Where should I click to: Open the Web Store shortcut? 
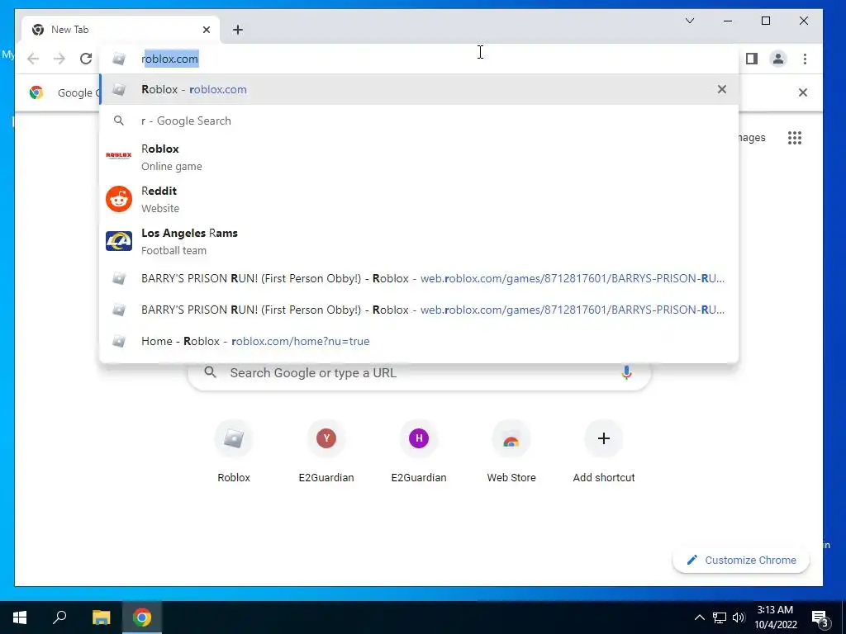[511, 453]
